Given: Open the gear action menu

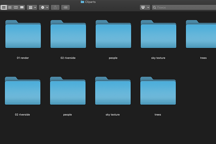Looking at the screenshot, I should tap(44, 7).
